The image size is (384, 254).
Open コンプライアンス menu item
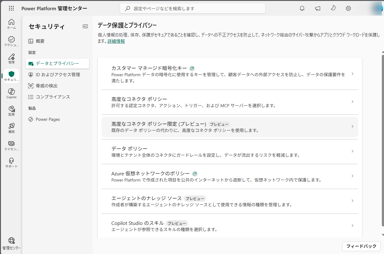tap(57, 97)
